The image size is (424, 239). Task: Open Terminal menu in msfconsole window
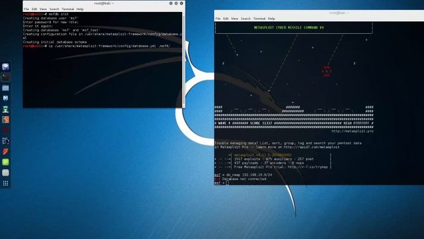click(259, 19)
